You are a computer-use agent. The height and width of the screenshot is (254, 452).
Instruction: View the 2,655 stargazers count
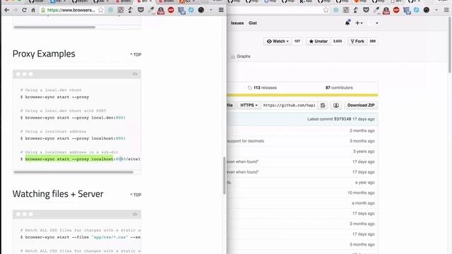[x=338, y=41]
